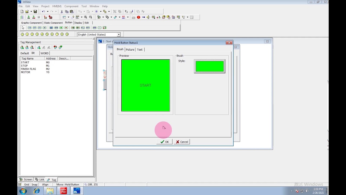The height and width of the screenshot is (195, 346).
Task: Open the Help menu
Action: pyautogui.click(x=105, y=6)
